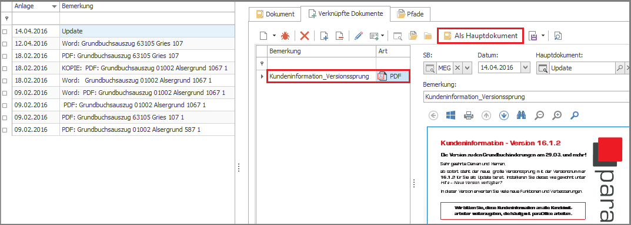Click the blue magnifier icon in viewer

point(575,115)
